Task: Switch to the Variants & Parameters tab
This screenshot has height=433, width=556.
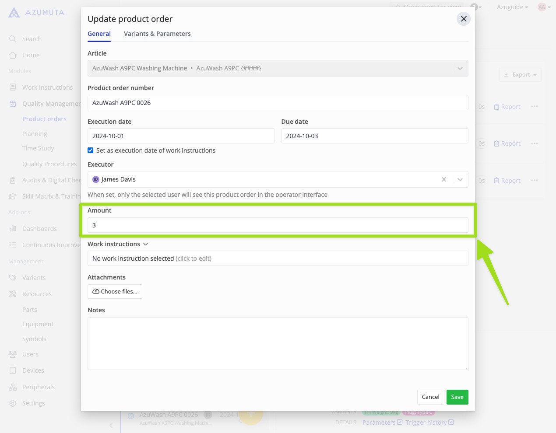Action: 157,34
